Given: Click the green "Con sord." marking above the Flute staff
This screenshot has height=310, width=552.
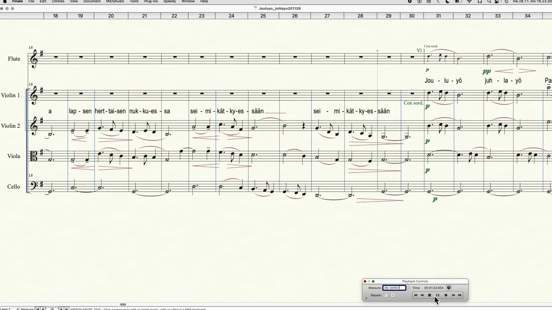Looking at the screenshot, I should coord(431,46).
